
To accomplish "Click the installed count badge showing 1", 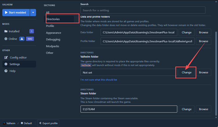I will (32, 31).
